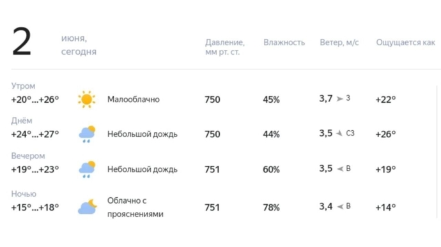Select the Ощущается как column header
Viewport: 441px width, 247px height.
[x=406, y=42]
